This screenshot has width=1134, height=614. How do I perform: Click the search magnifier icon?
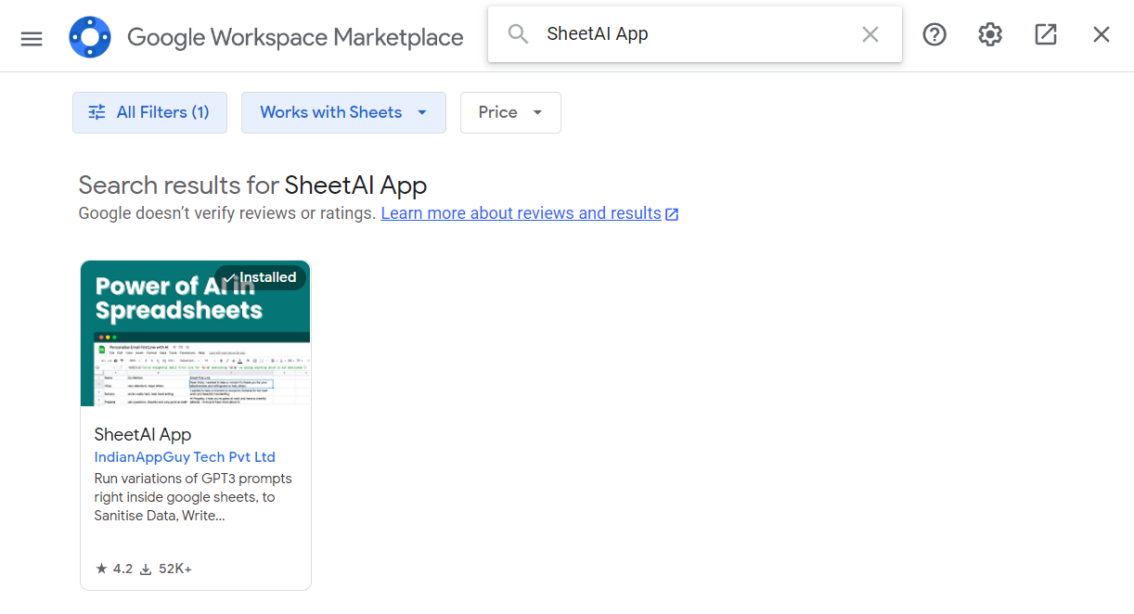(x=518, y=34)
